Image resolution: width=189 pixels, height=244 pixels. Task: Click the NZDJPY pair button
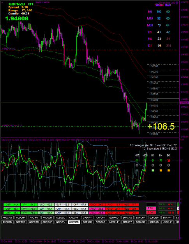127,222
